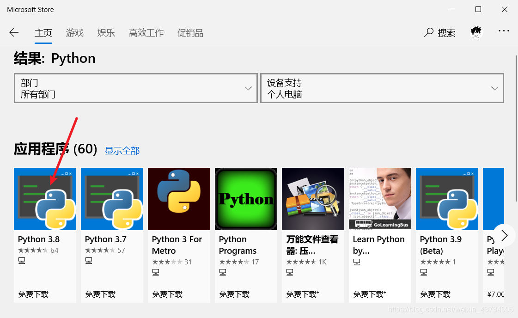Click the 万能文件查看器 title text
The height and width of the screenshot is (318, 518).
(x=312, y=245)
